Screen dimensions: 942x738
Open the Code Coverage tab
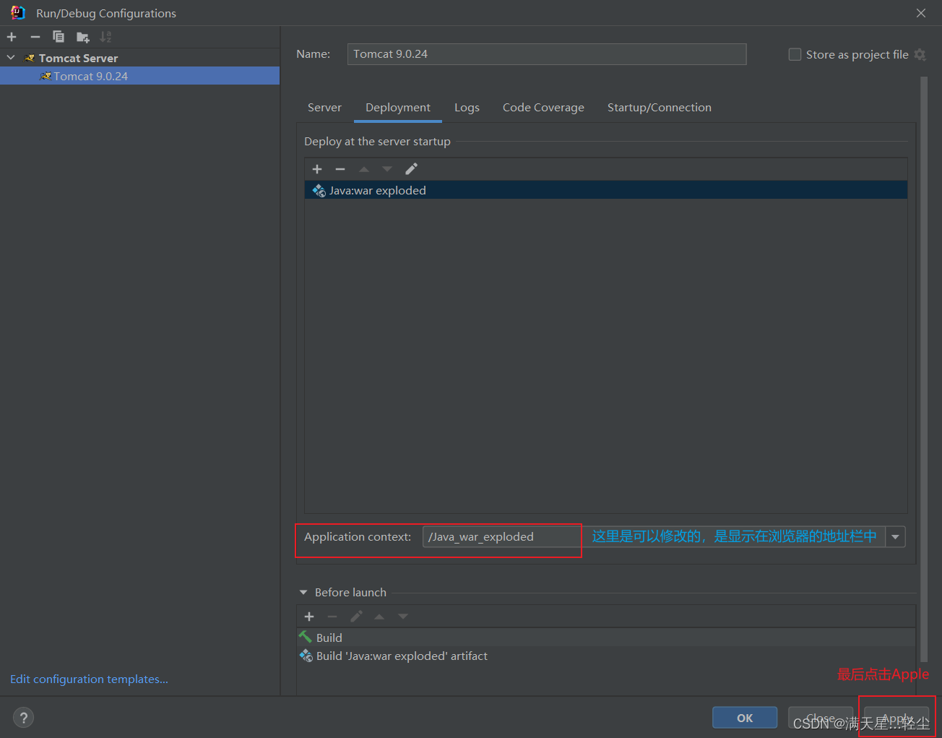(543, 107)
